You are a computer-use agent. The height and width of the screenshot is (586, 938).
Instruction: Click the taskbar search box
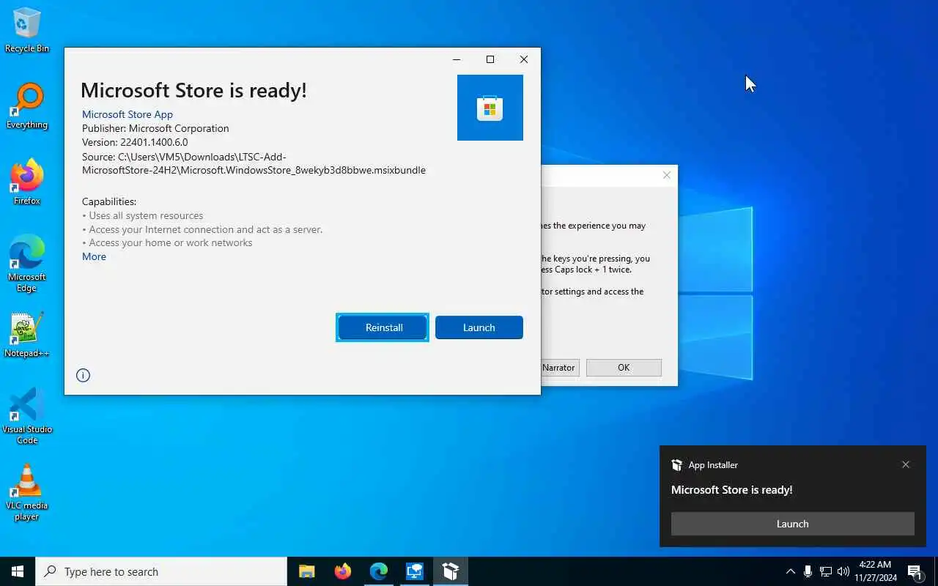coord(161,571)
